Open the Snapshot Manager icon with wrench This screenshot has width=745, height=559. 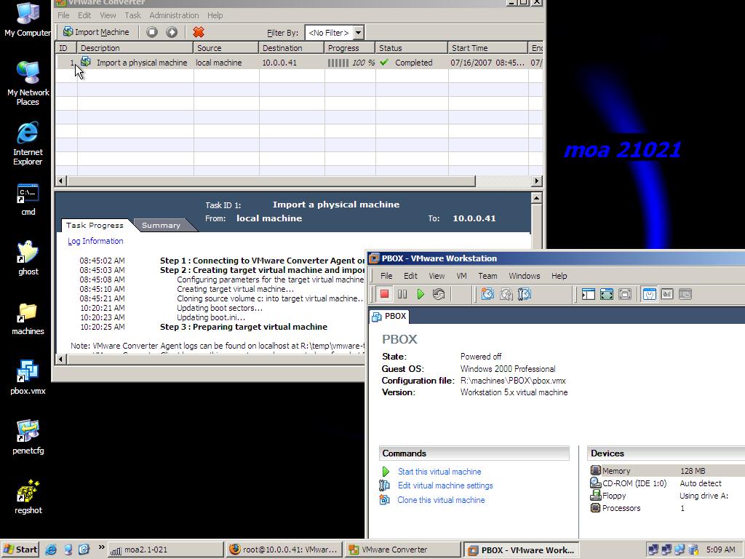point(524,294)
